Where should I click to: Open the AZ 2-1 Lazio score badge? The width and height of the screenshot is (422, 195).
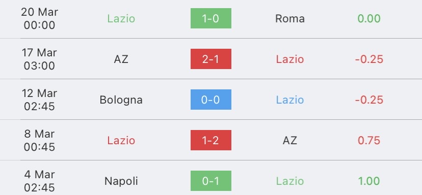(210, 59)
